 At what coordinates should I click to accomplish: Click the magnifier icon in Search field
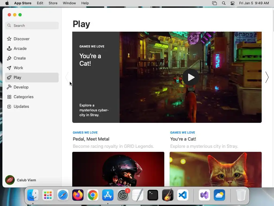[9, 25]
